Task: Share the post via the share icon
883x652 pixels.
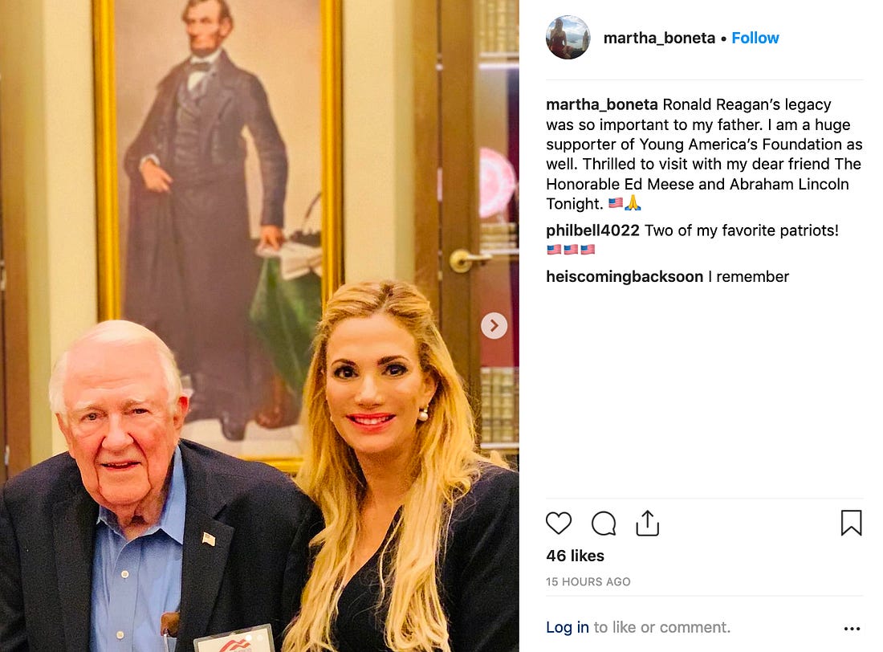Action: point(648,523)
